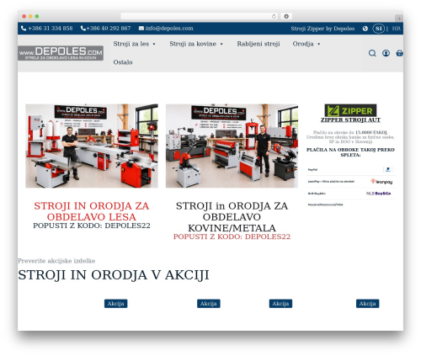Image resolution: width=421 pixels, height=356 pixels.
Task: Click 'PLAČILA NA OBROKE TAKOJ PREKO SPLETA:' text
Action: [350, 152]
